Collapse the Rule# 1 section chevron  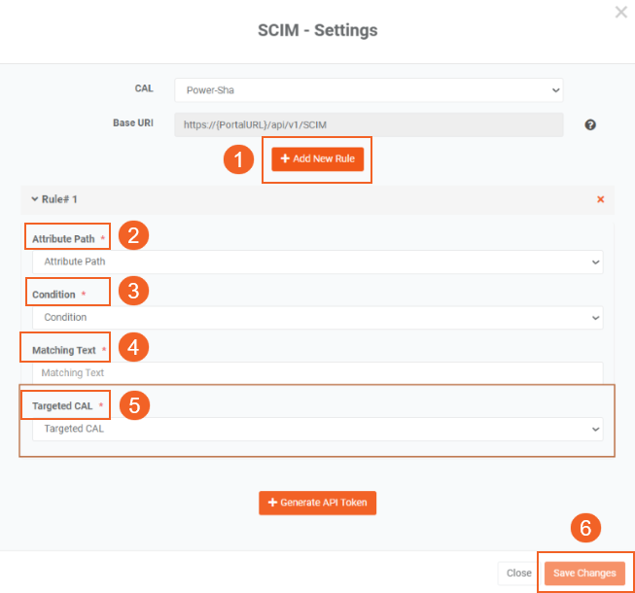(x=35, y=199)
